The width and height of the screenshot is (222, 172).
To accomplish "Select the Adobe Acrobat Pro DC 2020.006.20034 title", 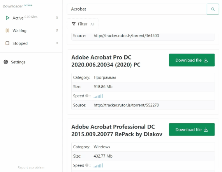I will pos(106,61).
